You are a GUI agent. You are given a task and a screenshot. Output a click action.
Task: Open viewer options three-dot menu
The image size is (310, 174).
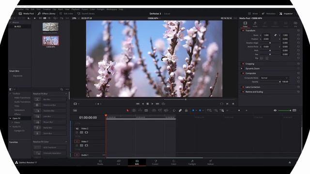235,18
